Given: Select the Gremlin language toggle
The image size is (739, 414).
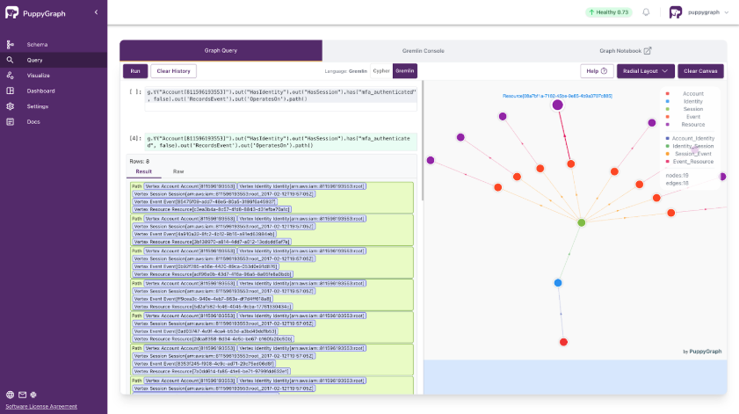Looking at the screenshot, I should 405,71.
